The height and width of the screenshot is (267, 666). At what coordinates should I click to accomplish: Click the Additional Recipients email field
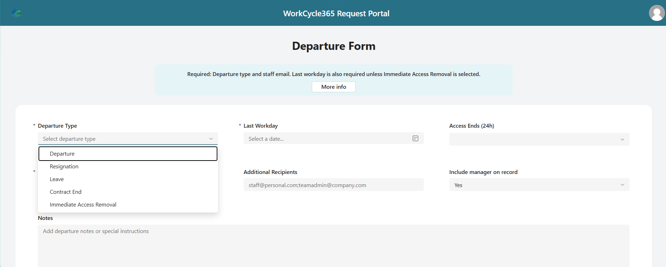pyautogui.click(x=333, y=185)
